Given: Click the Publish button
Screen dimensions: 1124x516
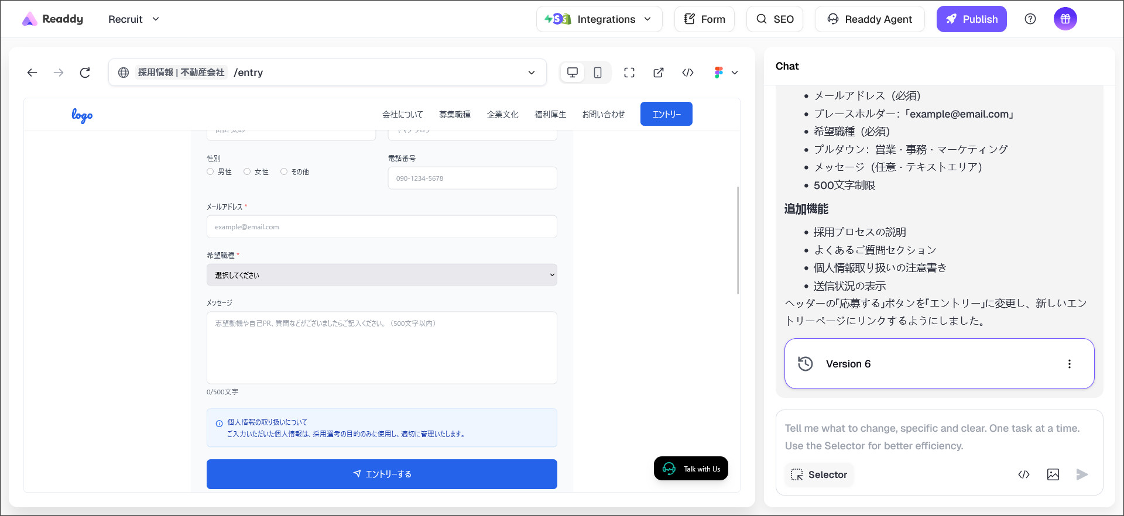Looking at the screenshot, I should tap(971, 19).
